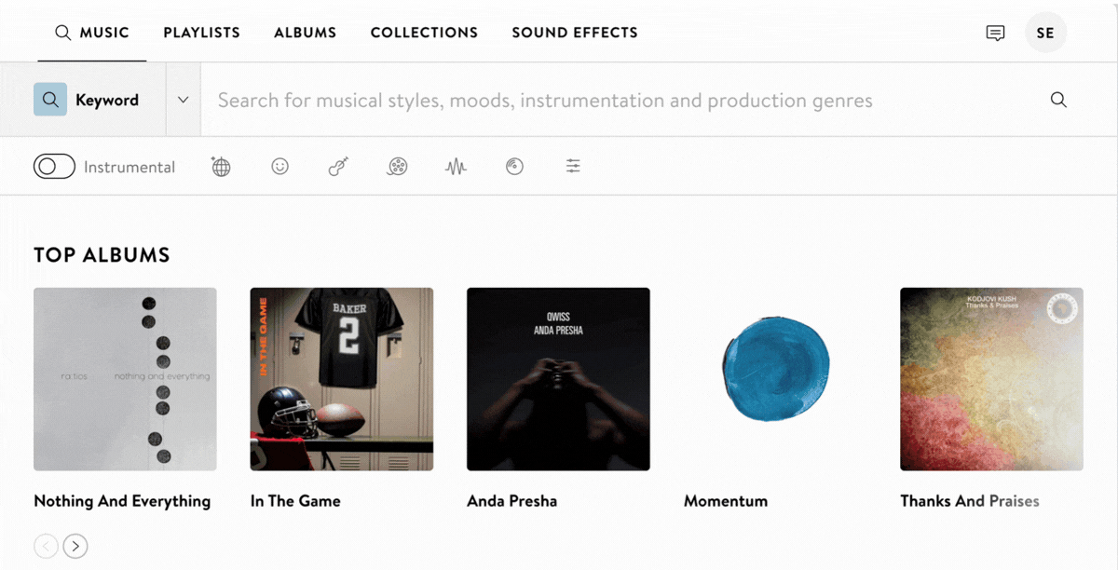Open the messages chat icon

pyautogui.click(x=995, y=33)
